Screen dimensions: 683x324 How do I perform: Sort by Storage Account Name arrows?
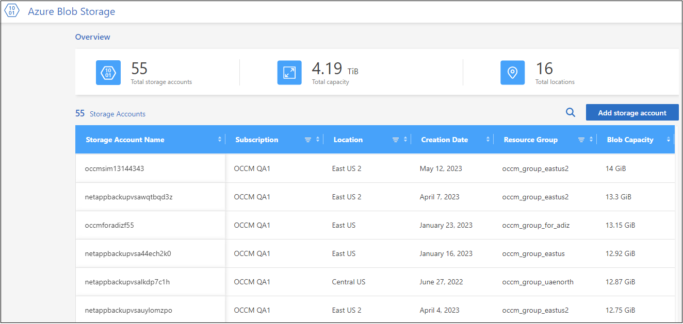(220, 140)
